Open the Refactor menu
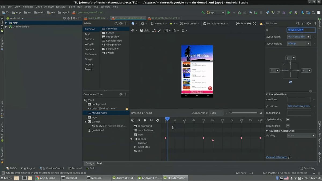The height and width of the screenshot is (181, 322). coord(61,6)
